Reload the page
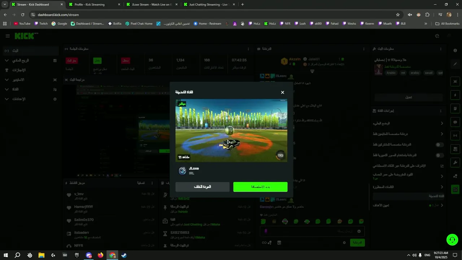This screenshot has height=260, width=462. pos(22,15)
